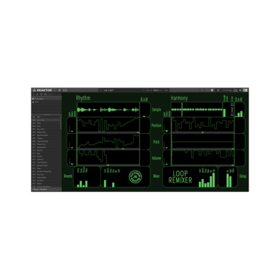The image size is (280, 280).
Task: Click the snapshot list vertical scrollbar
Action: point(61,122)
